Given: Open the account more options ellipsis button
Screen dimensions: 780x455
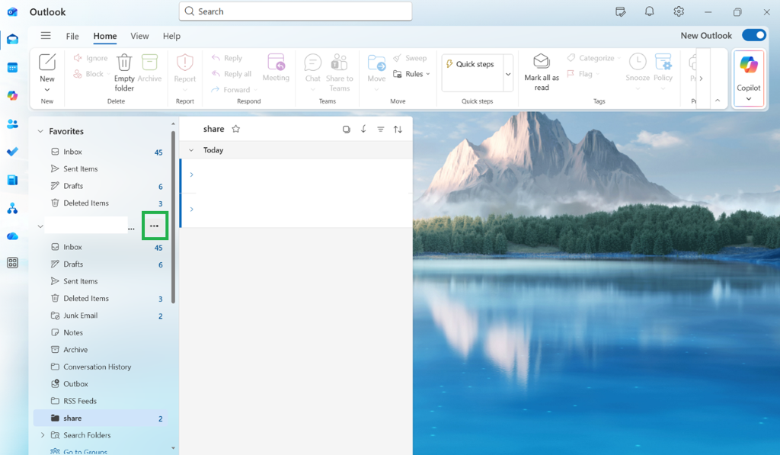Looking at the screenshot, I should point(154,226).
